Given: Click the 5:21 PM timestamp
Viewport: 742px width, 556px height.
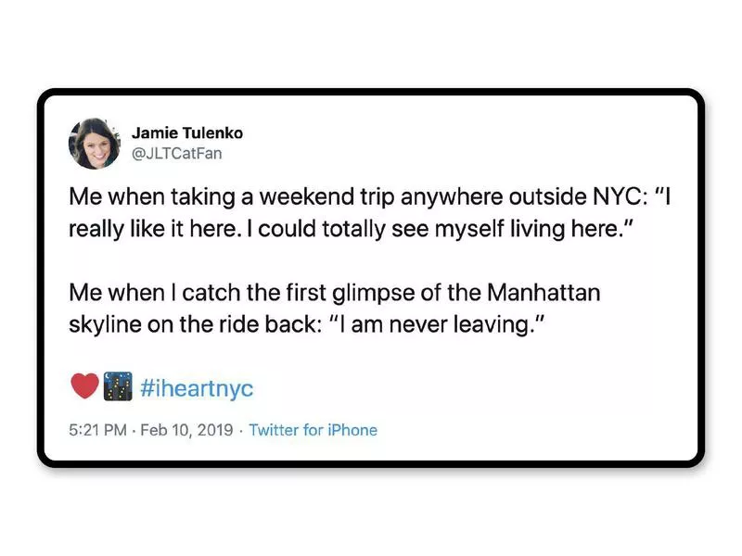Looking at the screenshot, I should [x=99, y=430].
